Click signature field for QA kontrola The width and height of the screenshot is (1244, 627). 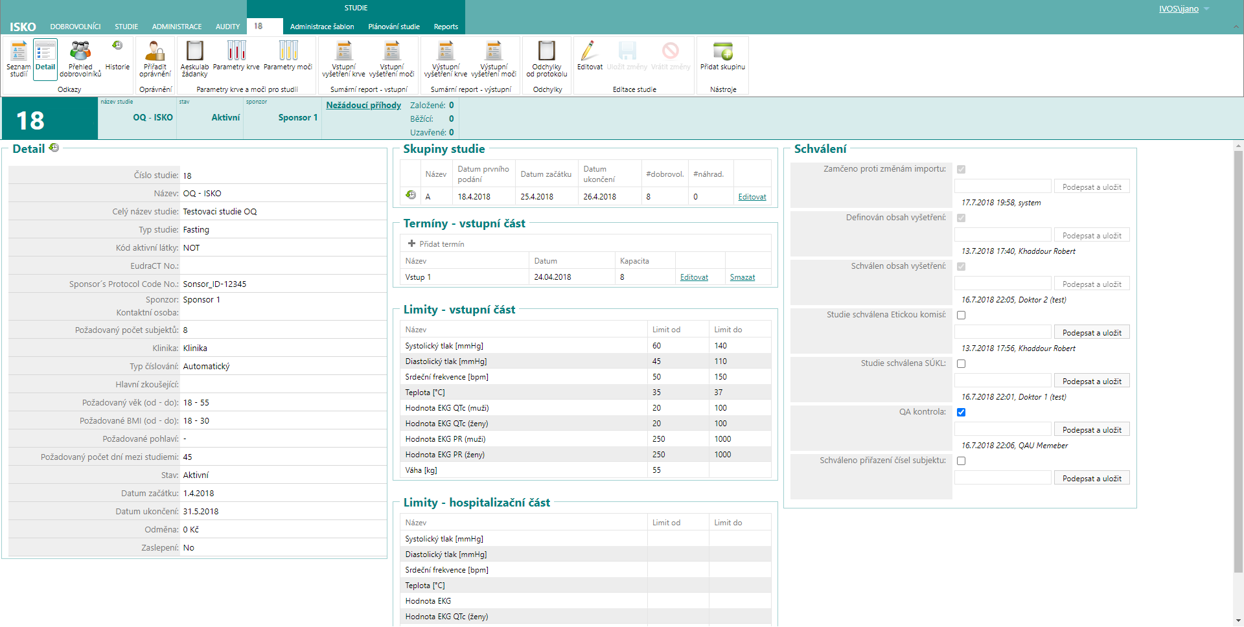pos(1003,429)
